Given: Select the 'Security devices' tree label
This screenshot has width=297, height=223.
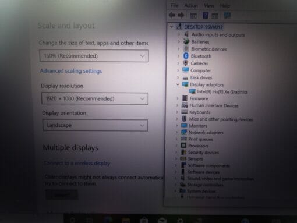Looking at the screenshot, I should (203, 153).
